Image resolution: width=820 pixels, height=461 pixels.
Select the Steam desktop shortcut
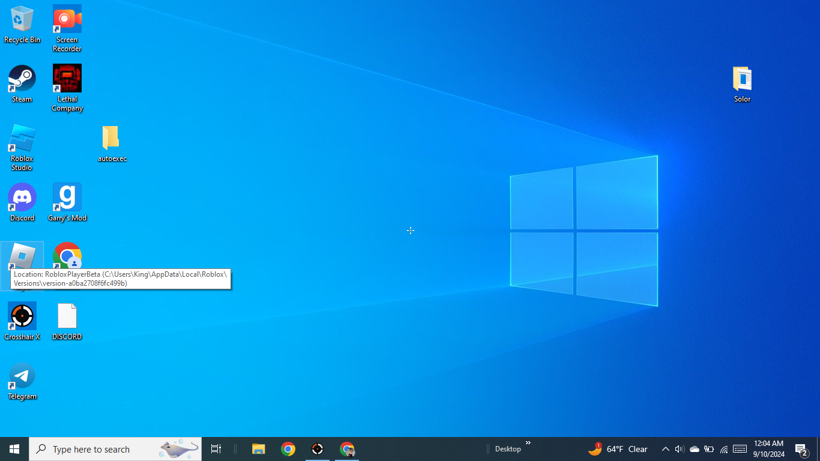click(x=22, y=84)
